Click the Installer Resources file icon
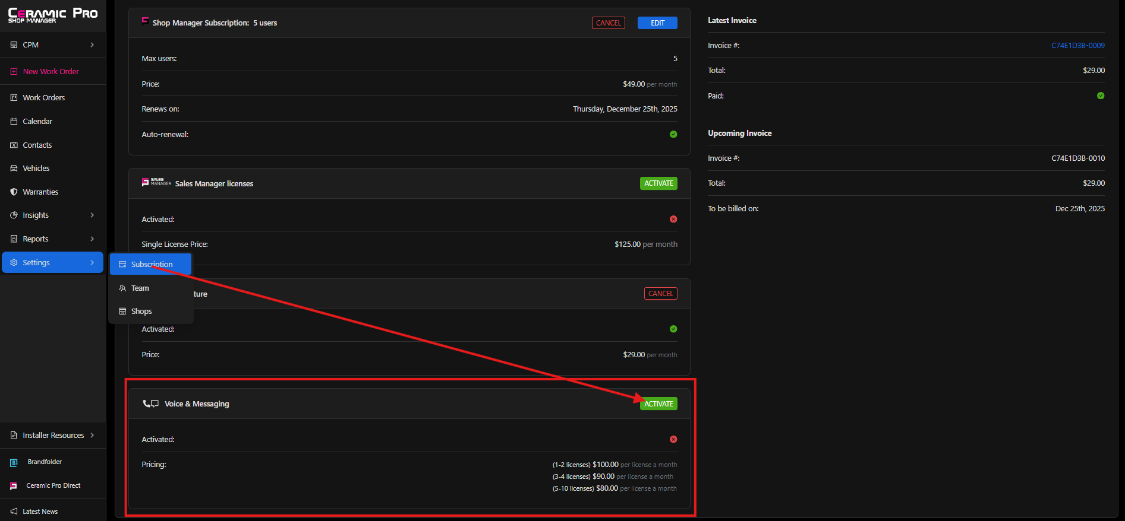This screenshot has height=521, width=1125. pos(14,436)
